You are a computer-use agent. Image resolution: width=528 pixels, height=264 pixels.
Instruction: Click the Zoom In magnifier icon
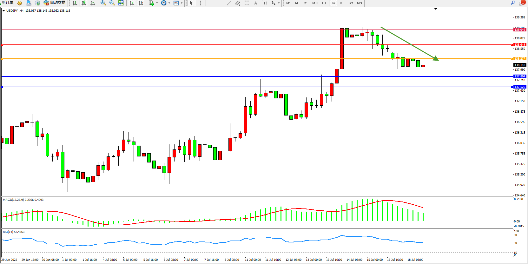point(103,3)
